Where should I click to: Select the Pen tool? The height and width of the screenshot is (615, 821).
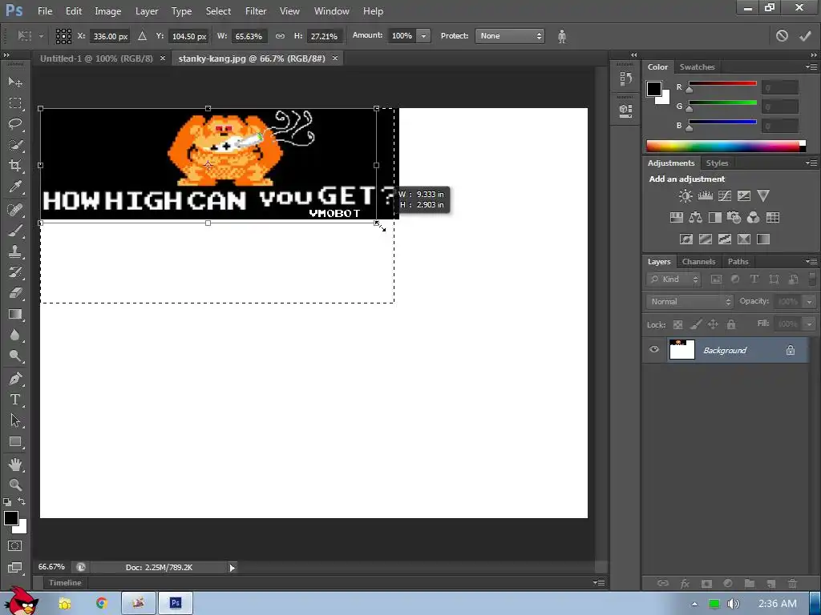coord(14,379)
